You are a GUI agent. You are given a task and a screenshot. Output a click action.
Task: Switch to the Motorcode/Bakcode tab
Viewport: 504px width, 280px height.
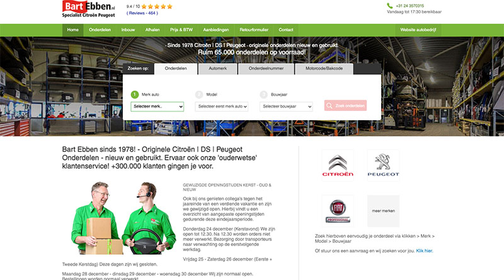pos(324,69)
